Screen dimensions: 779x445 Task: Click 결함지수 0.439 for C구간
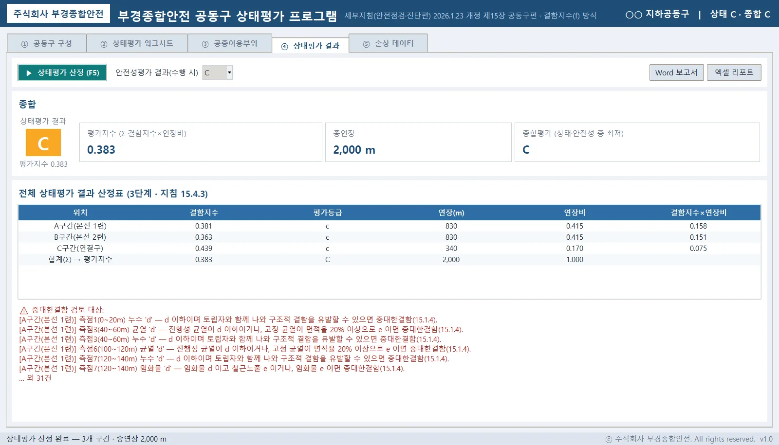[204, 248]
